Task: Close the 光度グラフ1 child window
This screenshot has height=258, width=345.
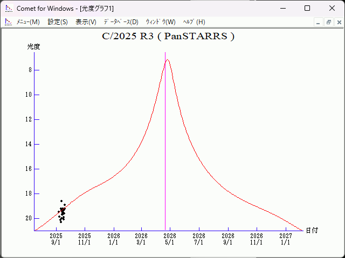Action: coord(338,22)
